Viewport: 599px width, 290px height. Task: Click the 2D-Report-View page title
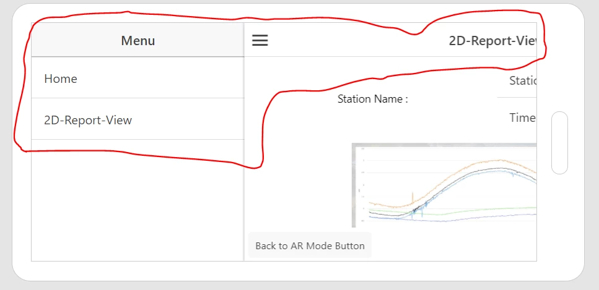point(492,41)
